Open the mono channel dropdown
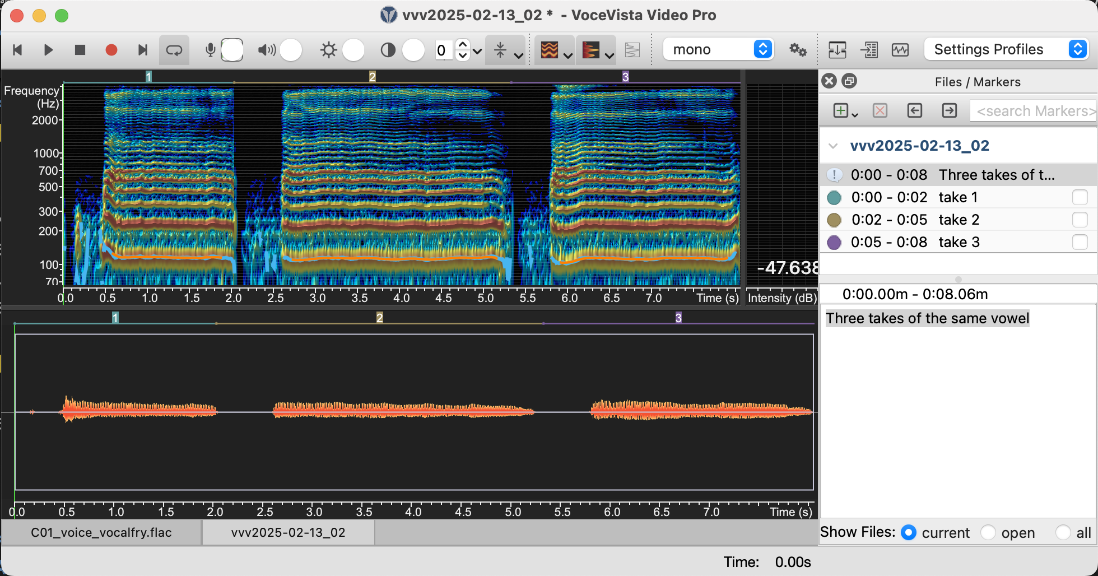 [x=718, y=49]
